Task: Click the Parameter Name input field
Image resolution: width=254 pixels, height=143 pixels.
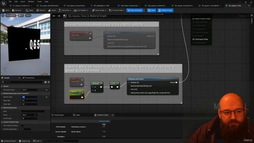Action: tap(29, 90)
